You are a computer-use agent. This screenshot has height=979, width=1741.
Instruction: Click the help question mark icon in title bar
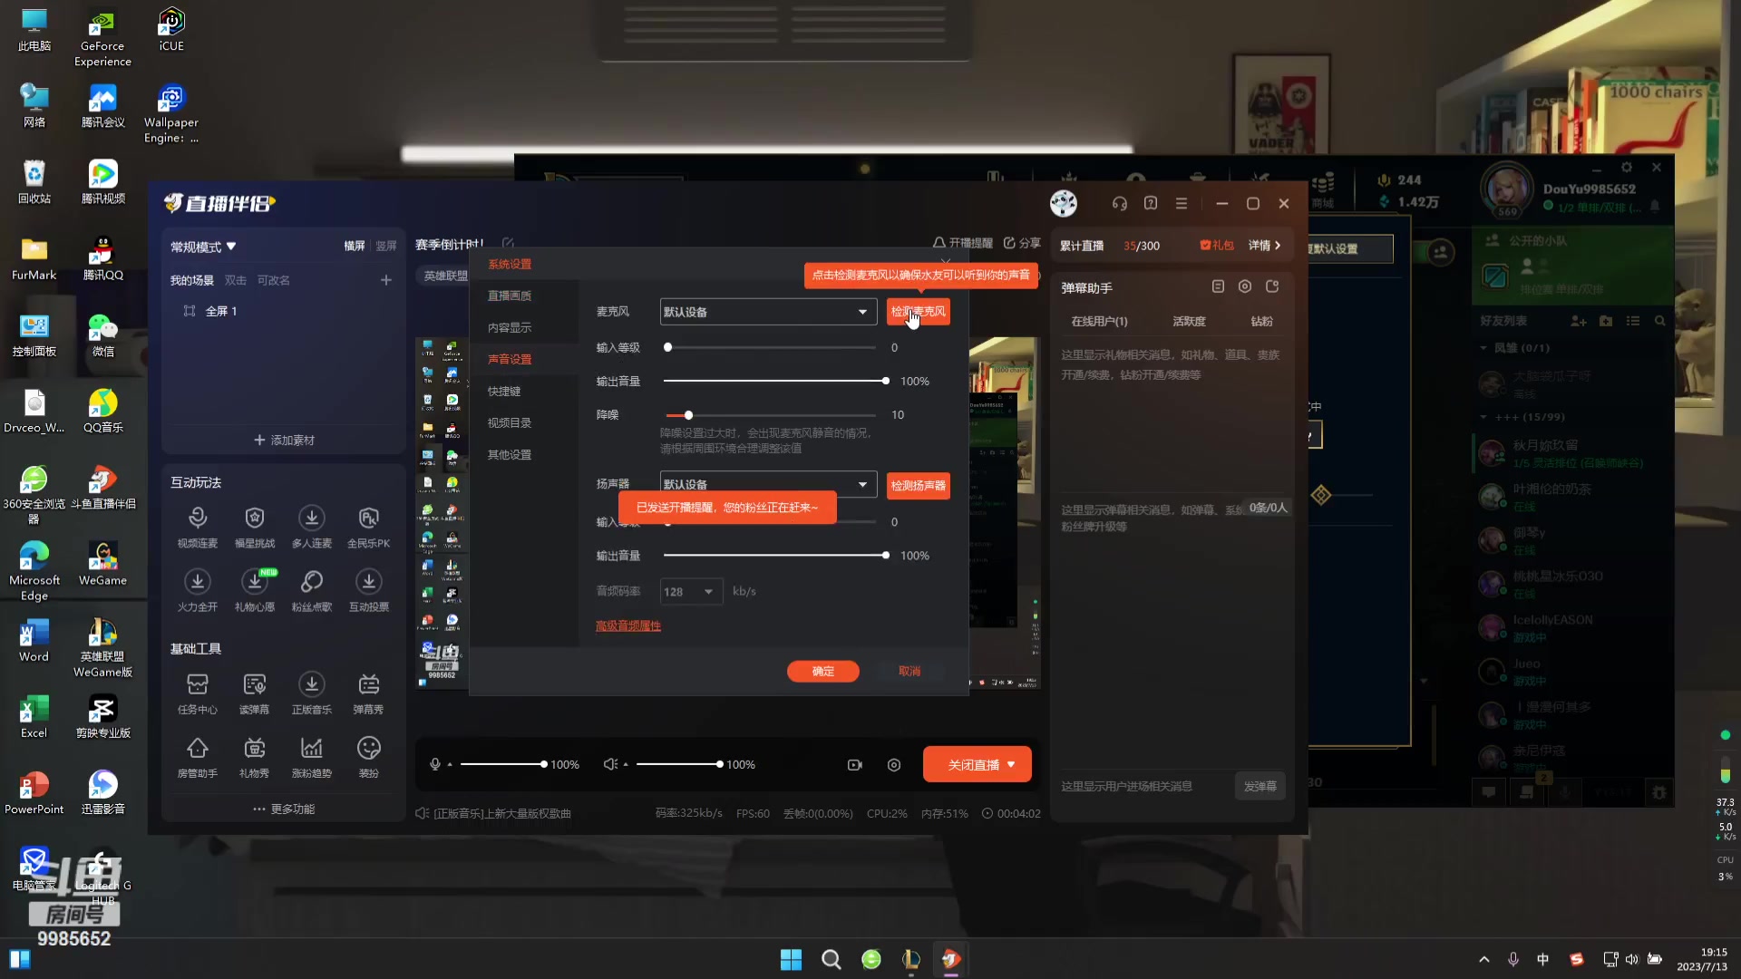(1151, 203)
